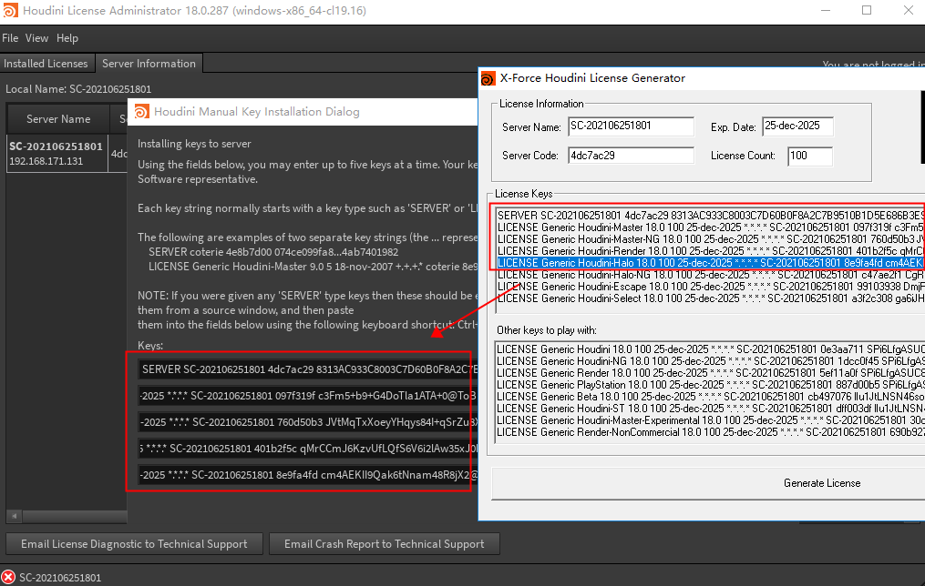The image size is (925, 586).
Task: Switch to the Installed Licenses tab
Action: pos(46,64)
